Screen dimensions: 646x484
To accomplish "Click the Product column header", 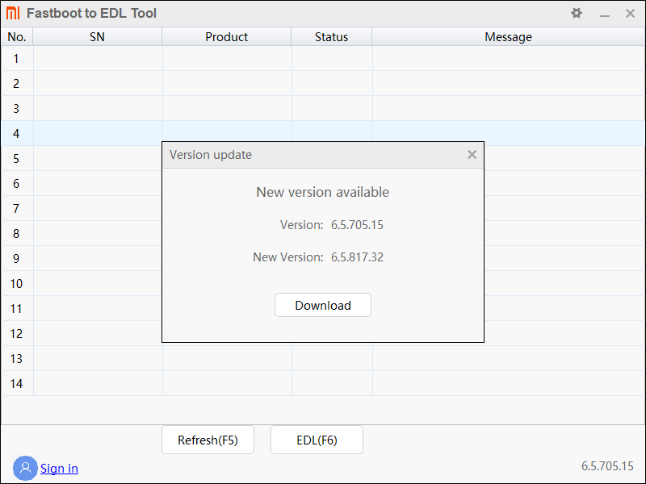I will point(227,36).
